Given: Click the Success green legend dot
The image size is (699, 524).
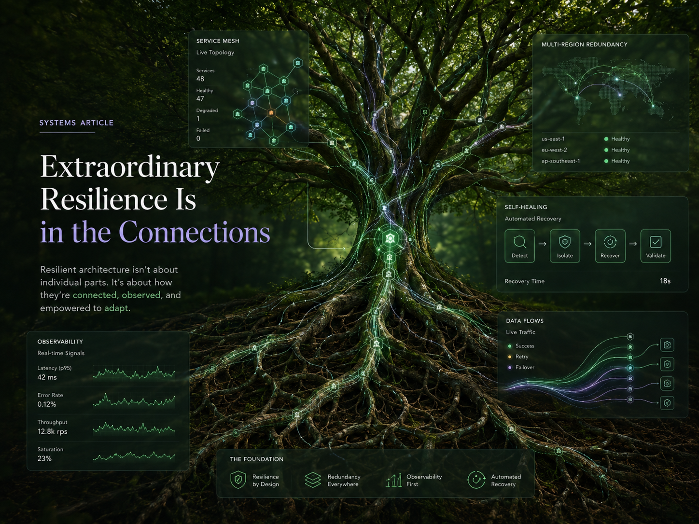Looking at the screenshot, I should (x=509, y=346).
